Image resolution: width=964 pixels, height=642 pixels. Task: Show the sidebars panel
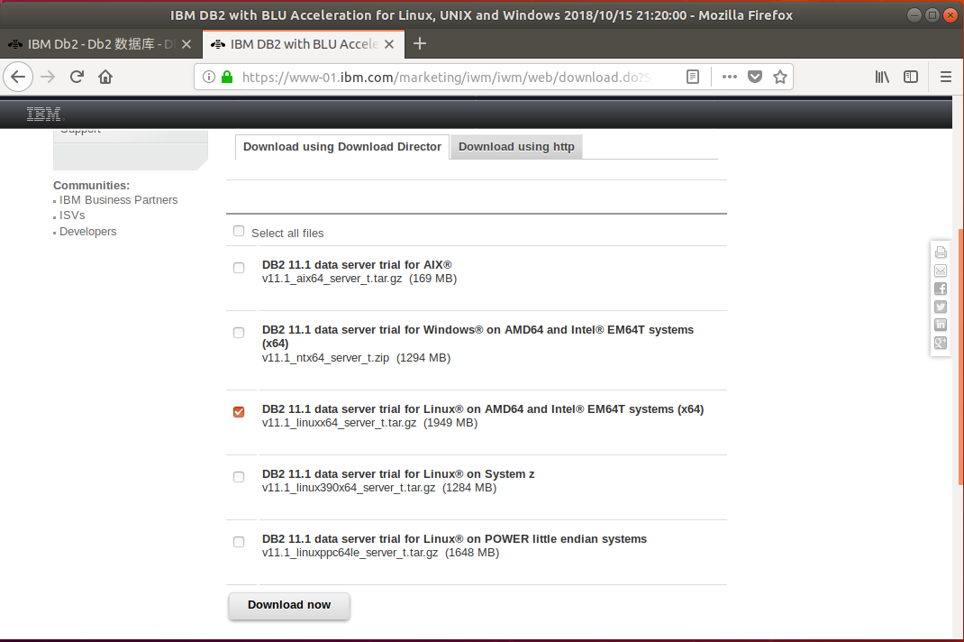(x=911, y=77)
